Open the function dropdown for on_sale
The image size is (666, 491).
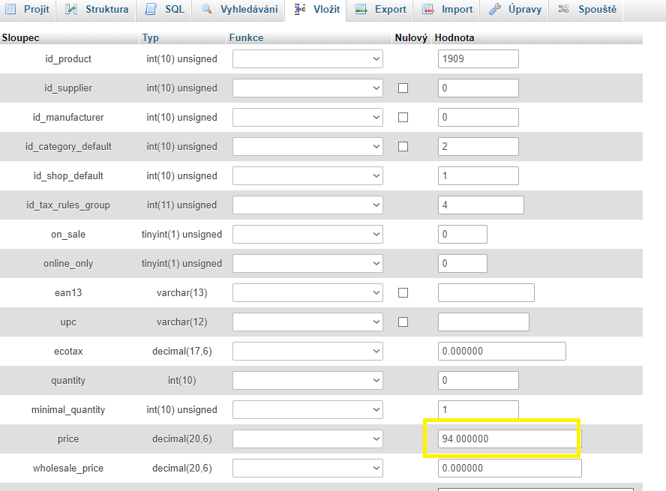pos(307,234)
